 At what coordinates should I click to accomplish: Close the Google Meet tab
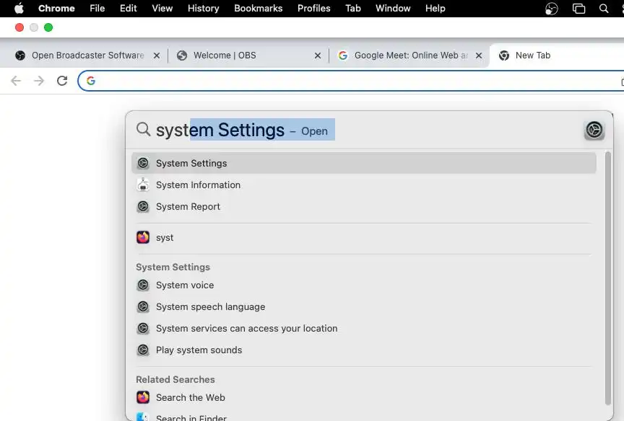[x=479, y=56]
